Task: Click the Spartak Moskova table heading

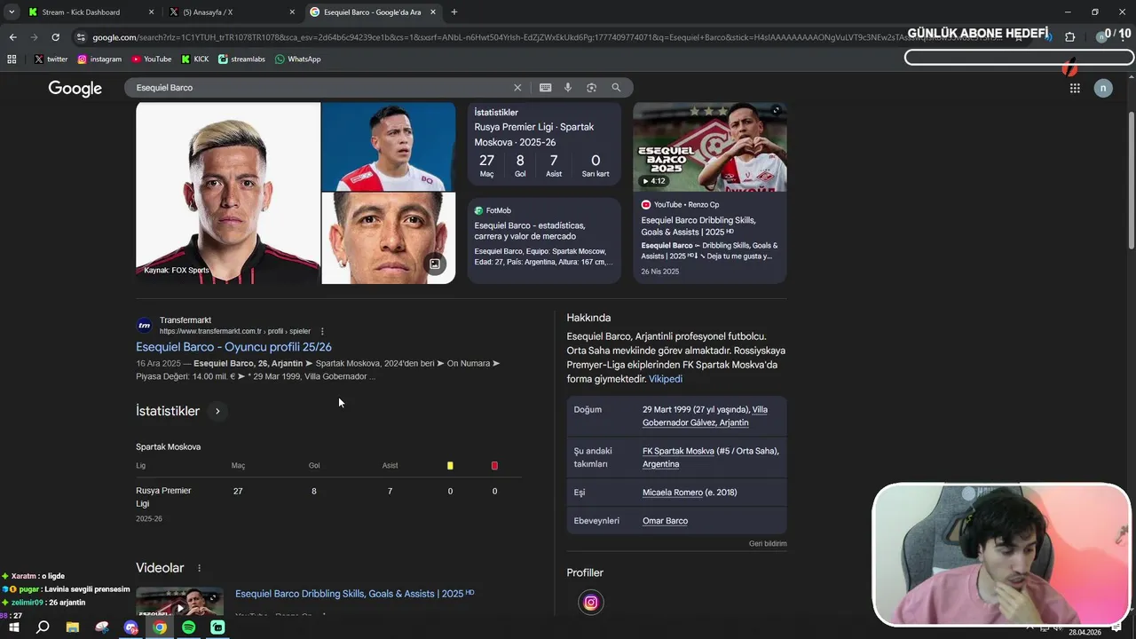Action: pyautogui.click(x=169, y=446)
